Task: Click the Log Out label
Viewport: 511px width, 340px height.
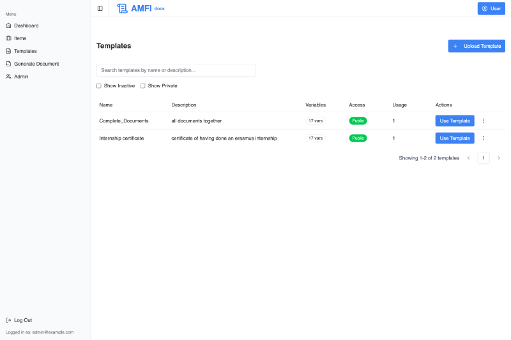Action: [x=23, y=320]
